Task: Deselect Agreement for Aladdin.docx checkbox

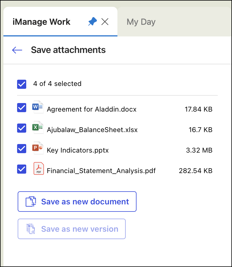Action: pyautogui.click(x=22, y=108)
